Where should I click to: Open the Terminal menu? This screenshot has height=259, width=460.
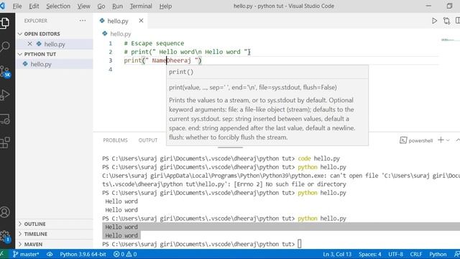[x=141, y=6]
